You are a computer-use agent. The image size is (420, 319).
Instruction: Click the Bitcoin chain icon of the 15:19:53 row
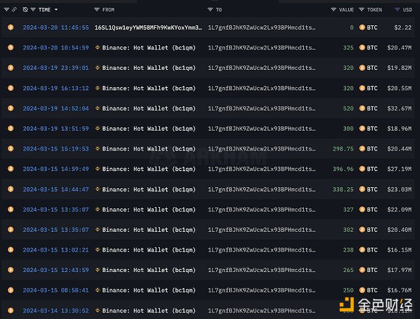(x=10, y=148)
